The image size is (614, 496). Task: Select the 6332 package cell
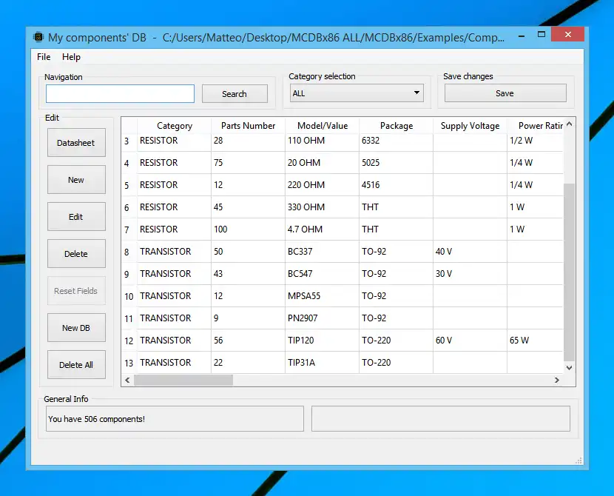pyautogui.click(x=397, y=141)
